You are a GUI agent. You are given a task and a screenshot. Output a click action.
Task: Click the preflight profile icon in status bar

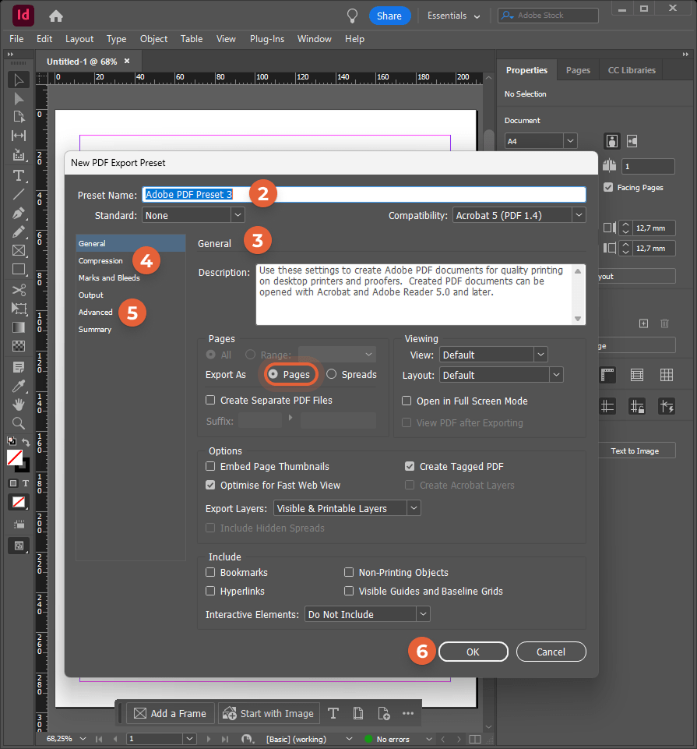(247, 739)
